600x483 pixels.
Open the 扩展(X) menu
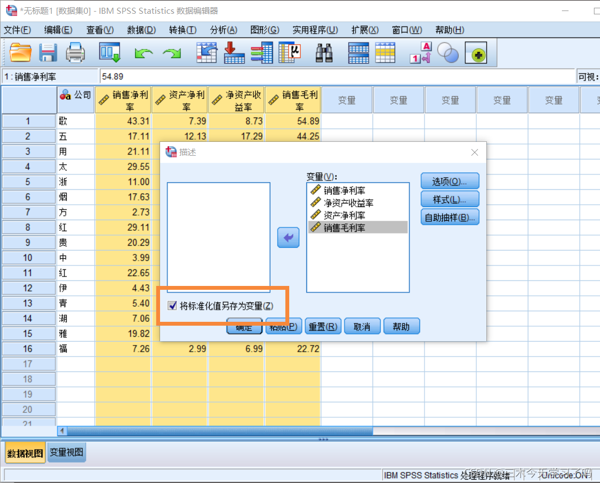point(365,30)
